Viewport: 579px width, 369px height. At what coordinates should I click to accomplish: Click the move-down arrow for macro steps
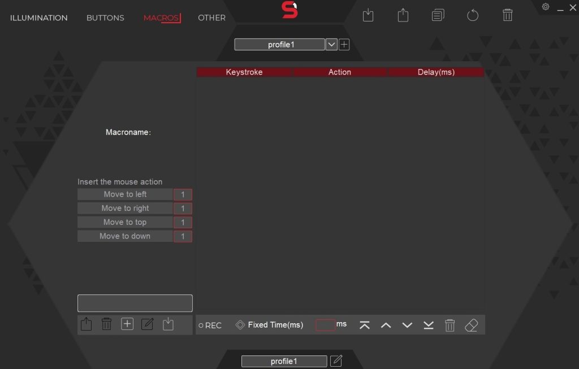pos(407,325)
